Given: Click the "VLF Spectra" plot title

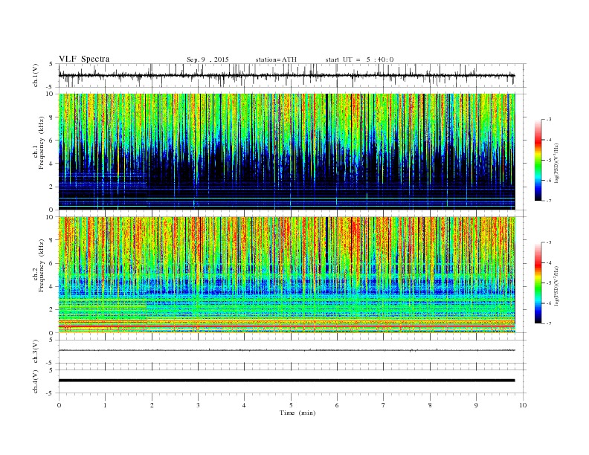Looking at the screenshot, I should click(x=84, y=59).
